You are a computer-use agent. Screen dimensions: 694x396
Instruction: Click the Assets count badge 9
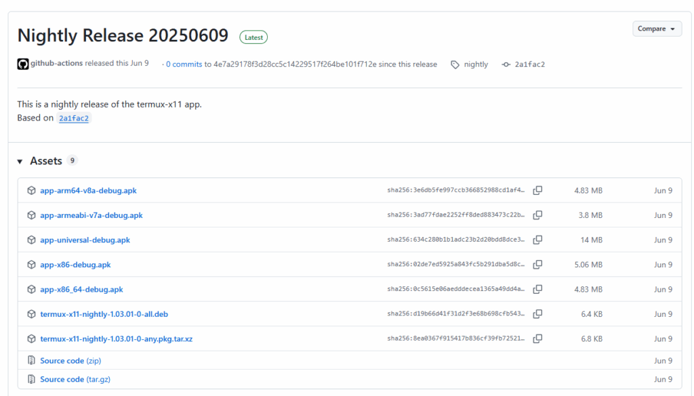click(x=72, y=160)
